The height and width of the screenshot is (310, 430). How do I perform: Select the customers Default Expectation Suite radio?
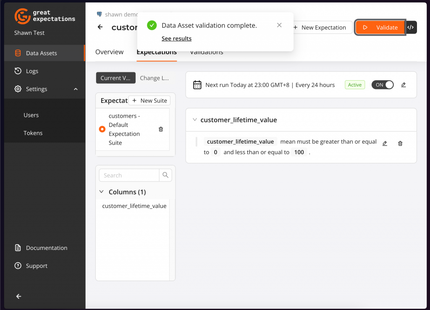(102, 129)
